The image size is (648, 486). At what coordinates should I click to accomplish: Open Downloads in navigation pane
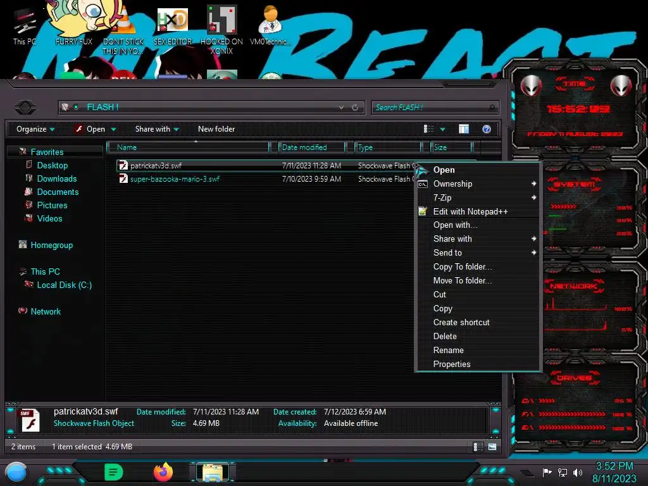pos(56,178)
